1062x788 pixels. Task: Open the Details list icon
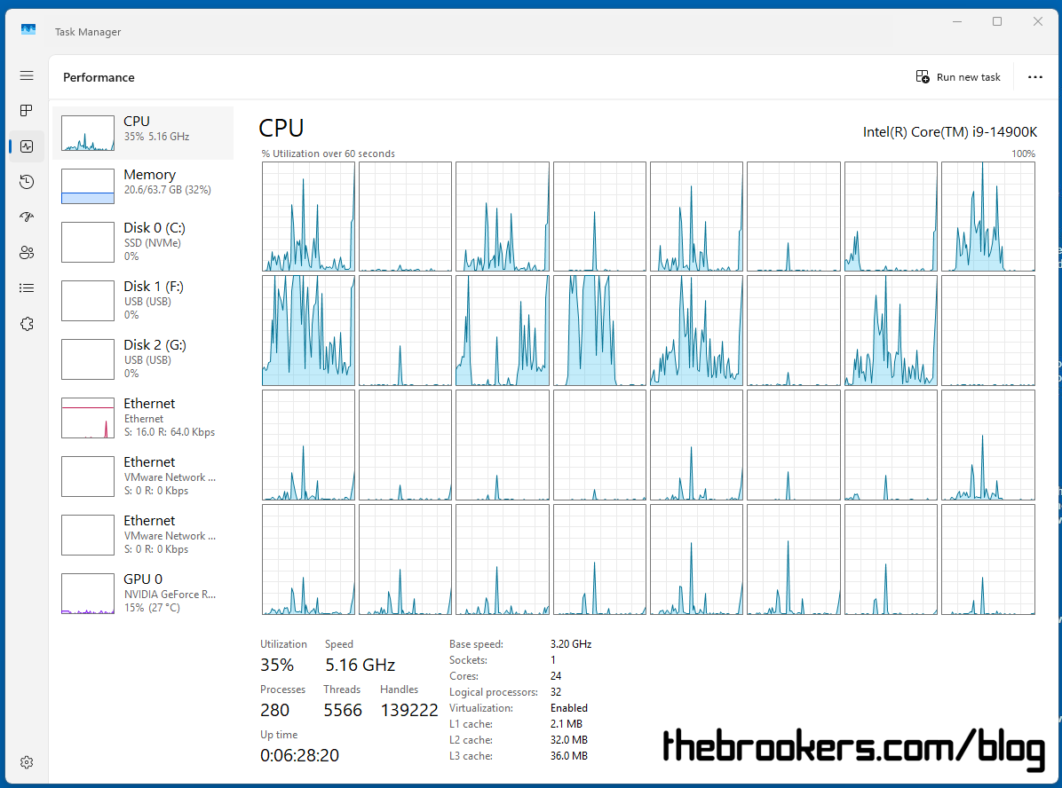point(27,288)
